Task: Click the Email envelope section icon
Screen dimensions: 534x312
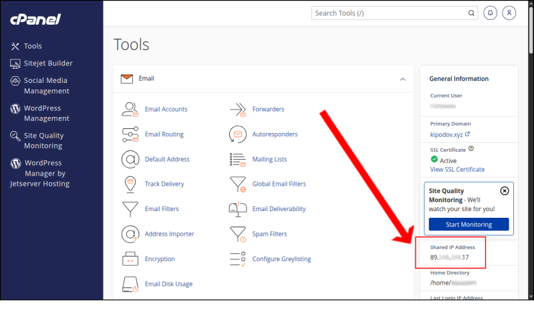Action: pyautogui.click(x=127, y=79)
